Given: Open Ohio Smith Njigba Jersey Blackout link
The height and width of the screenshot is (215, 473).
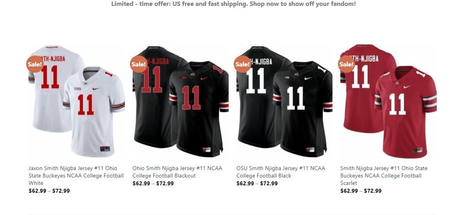Looking at the screenshot, I should [x=177, y=172].
